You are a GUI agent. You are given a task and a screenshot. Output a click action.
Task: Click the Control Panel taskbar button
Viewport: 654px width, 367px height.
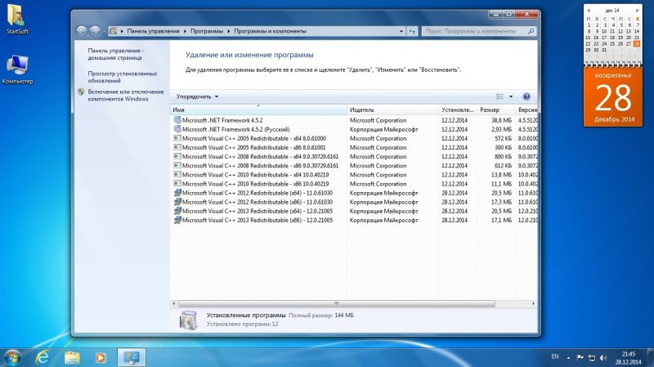[132, 357]
